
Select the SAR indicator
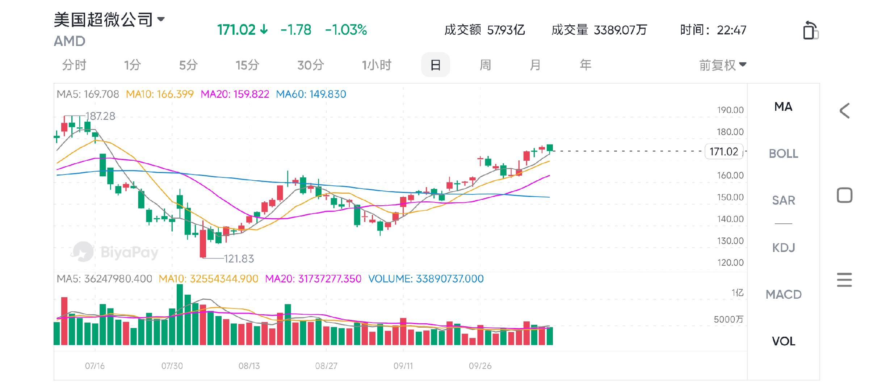pyautogui.click(x=783, y=200)
